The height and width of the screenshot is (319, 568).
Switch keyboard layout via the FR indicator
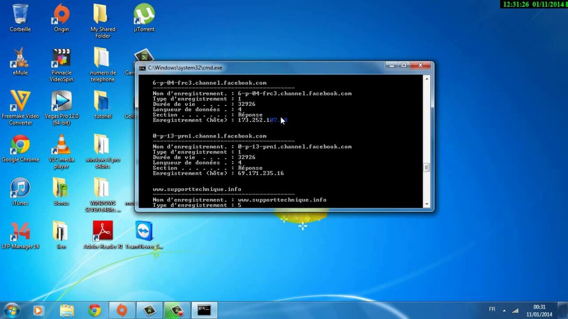pos(492,310)
